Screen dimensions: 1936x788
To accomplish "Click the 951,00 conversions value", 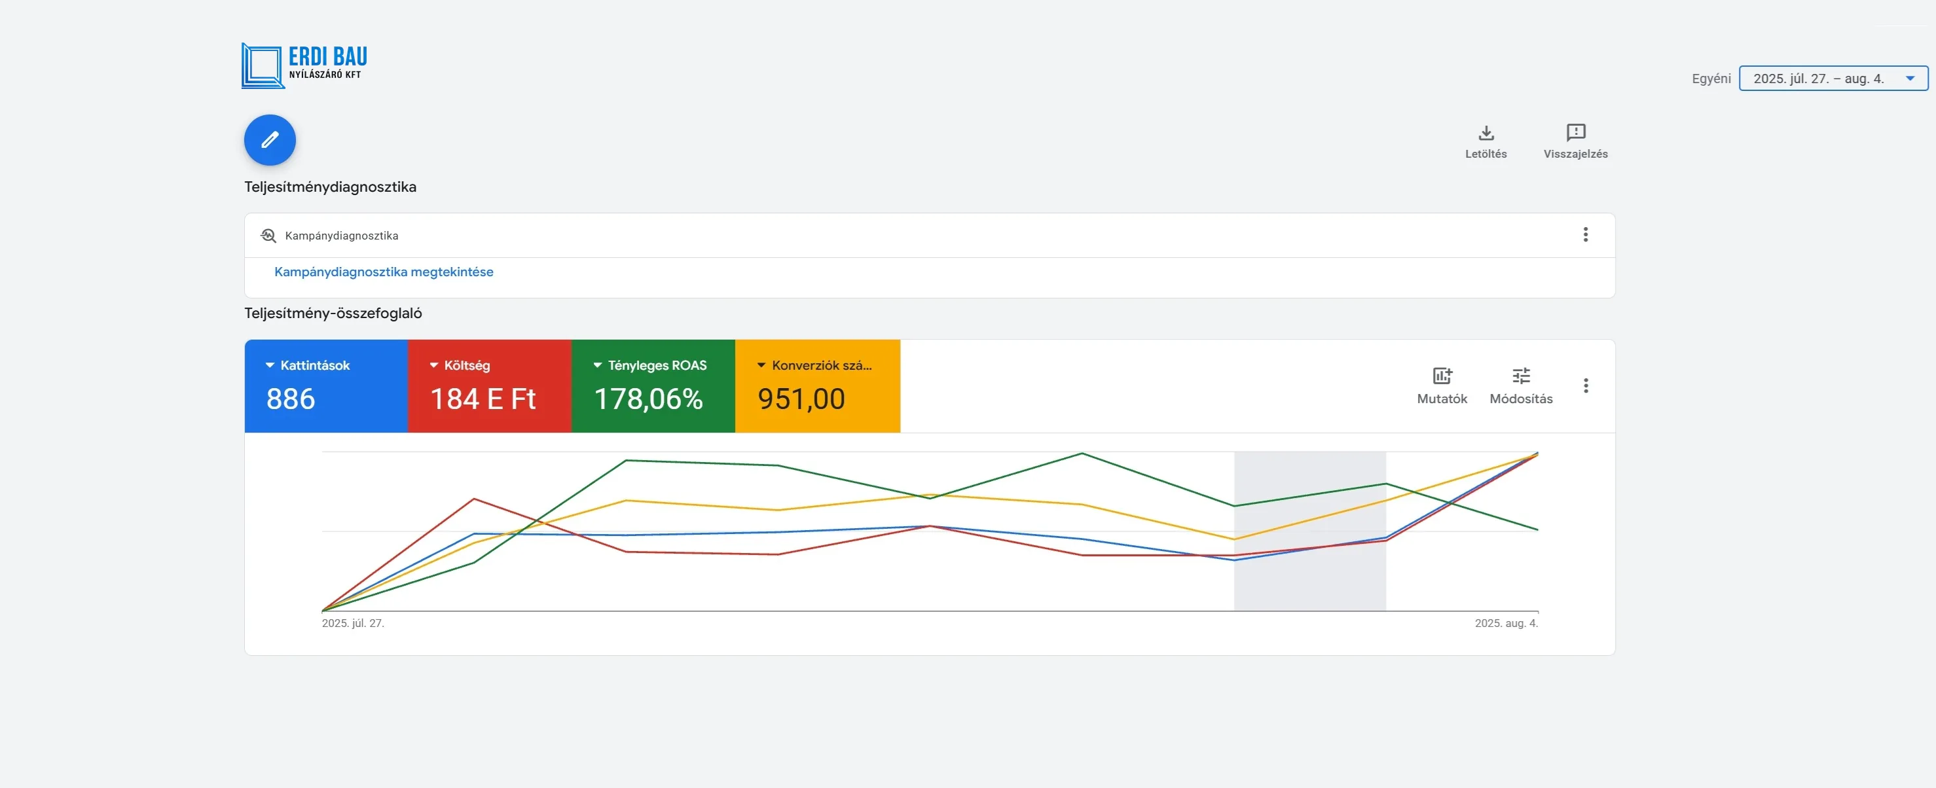I will pyautogui.click(x=801, y=399).
